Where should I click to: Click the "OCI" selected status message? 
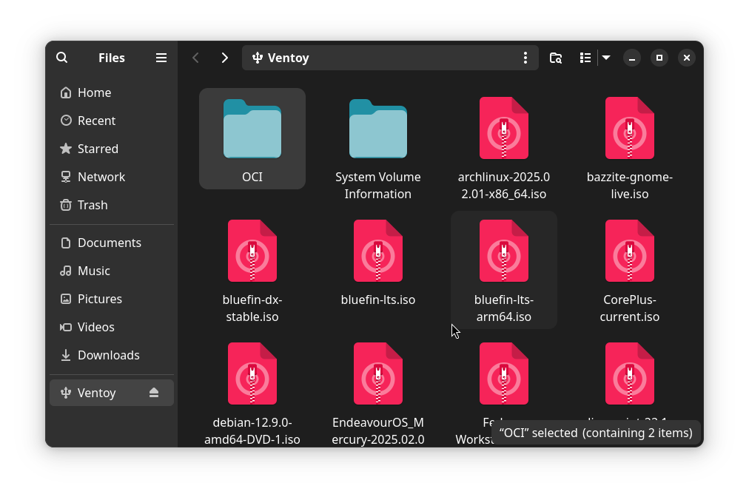[596, 433]
